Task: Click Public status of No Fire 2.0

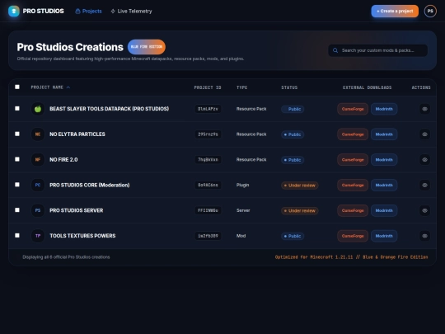Action: click(x=293, y=160)
